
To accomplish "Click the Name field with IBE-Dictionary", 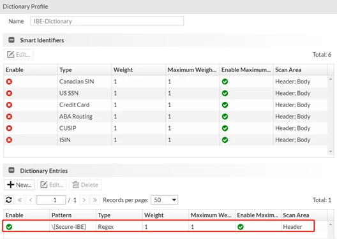I will point(107,21).
